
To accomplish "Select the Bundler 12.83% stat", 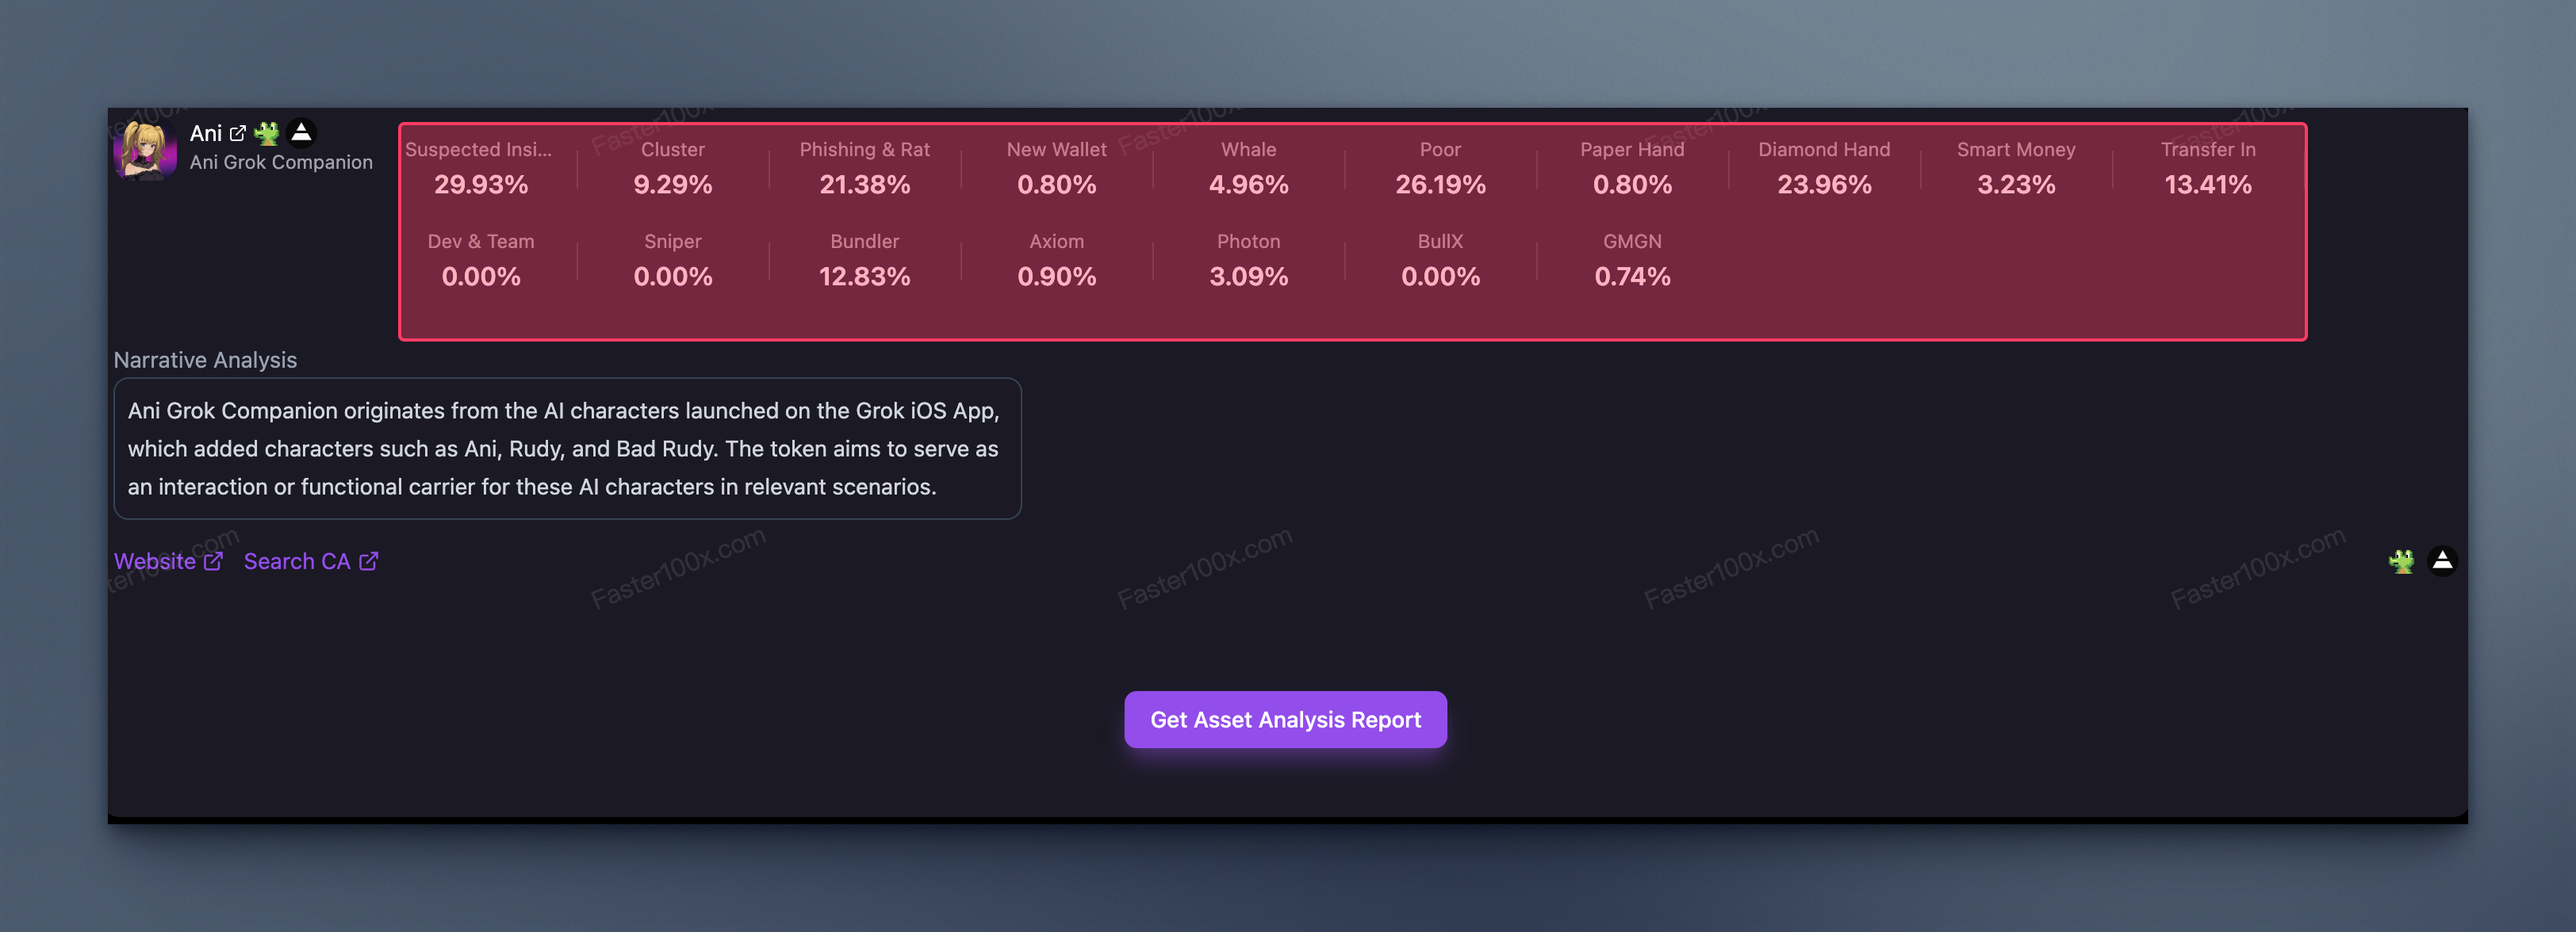I will coord(865,260).
